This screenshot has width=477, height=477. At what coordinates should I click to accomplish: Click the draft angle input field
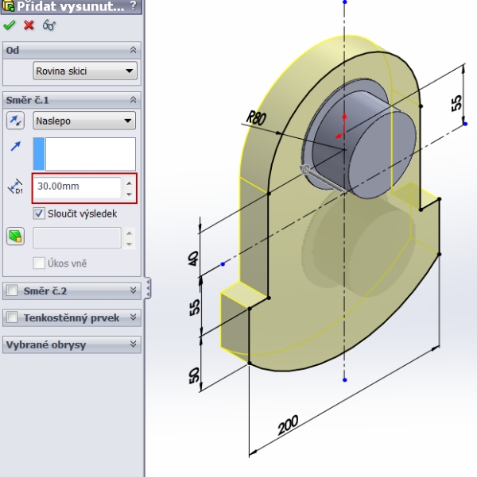(x=77, y=237)
